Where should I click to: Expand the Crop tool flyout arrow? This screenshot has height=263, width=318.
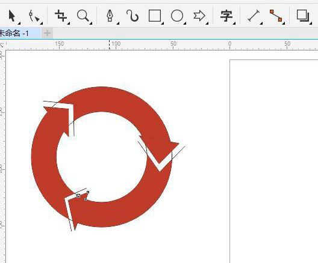(x=69, y=23)
